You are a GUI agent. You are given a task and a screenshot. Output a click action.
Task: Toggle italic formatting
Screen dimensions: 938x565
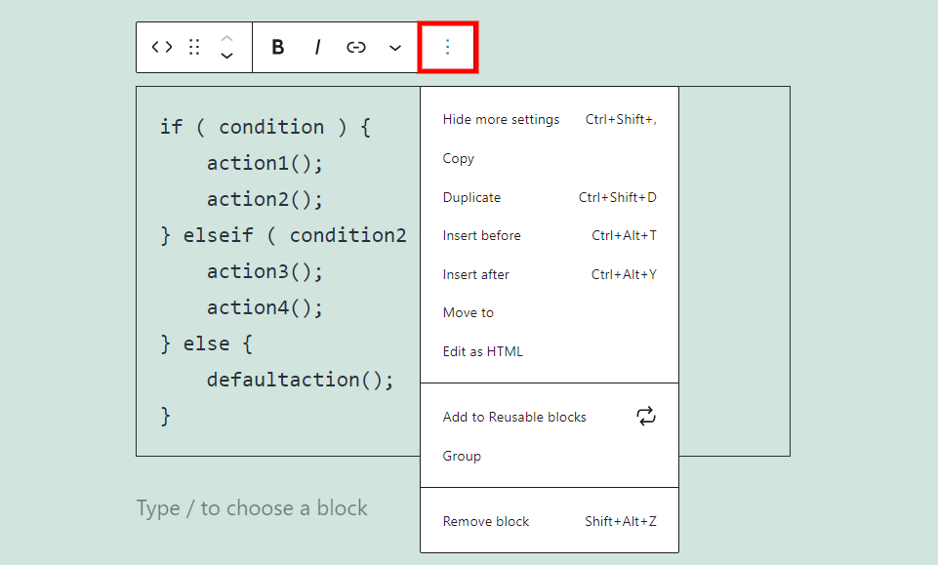[317, 47]
